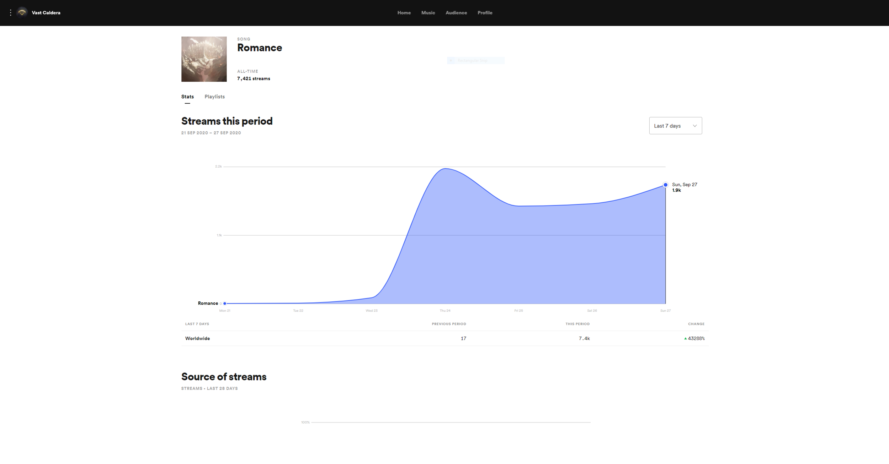Open the three-dot menu beside the artist avatar

11,13
